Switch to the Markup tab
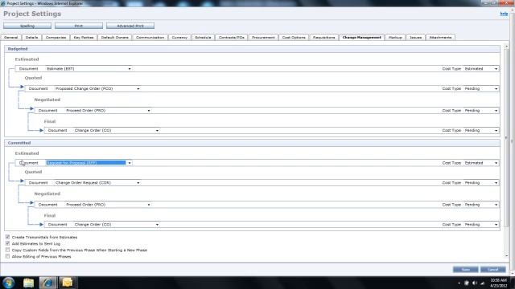Image resolution: width=515 pixels, height=289 pixels. [x=395, y=38]
